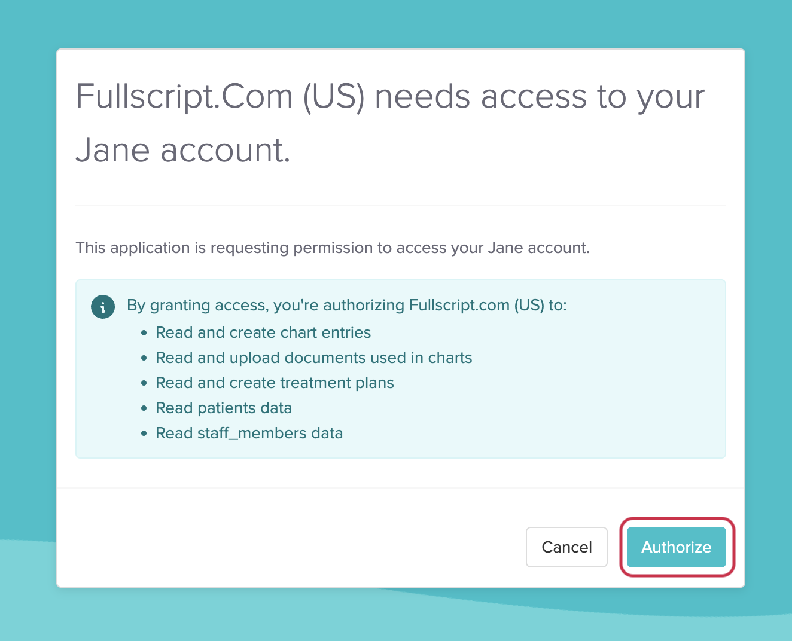Select "Read and create treatment plans" item
Image resolution: width=792 pixels, height=641 pixels.
pyautogui.click(x=275, y=383)
